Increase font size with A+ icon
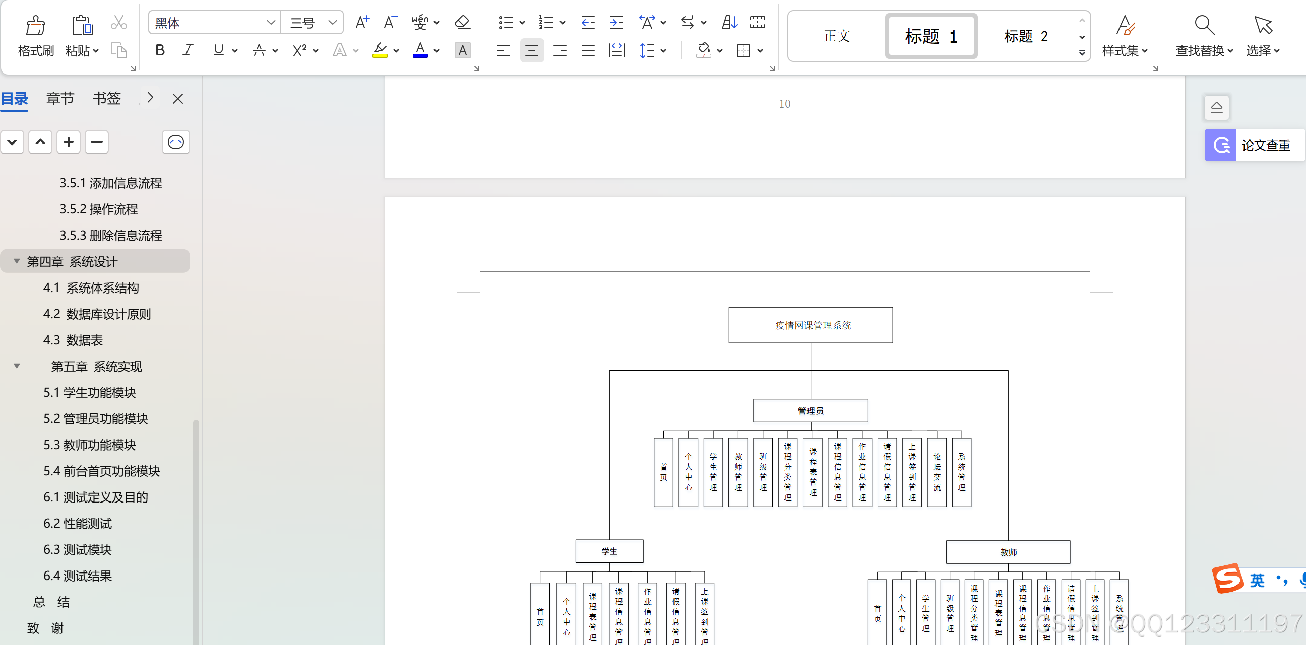Image resolution: width=1306 pixels, height=645 pixels. (362, 22)
